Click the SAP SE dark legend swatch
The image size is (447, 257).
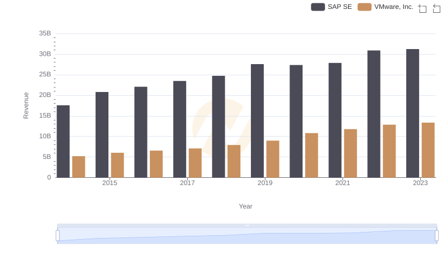(318, 7)
